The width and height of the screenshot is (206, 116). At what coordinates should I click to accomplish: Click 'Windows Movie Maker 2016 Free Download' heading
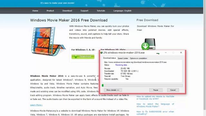pyautogui.click(x=69, y=20)
